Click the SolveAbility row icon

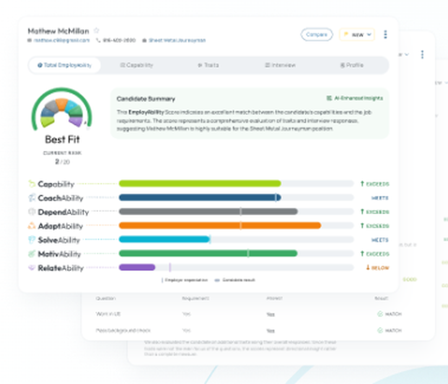click(x=32, y=240)
